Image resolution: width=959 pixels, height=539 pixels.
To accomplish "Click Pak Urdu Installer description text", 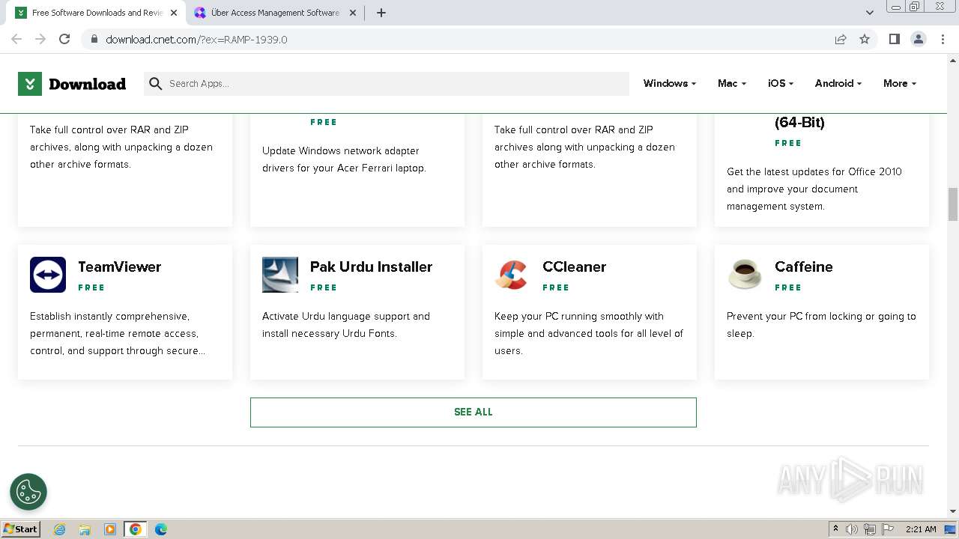I will [x=346, y=325].
